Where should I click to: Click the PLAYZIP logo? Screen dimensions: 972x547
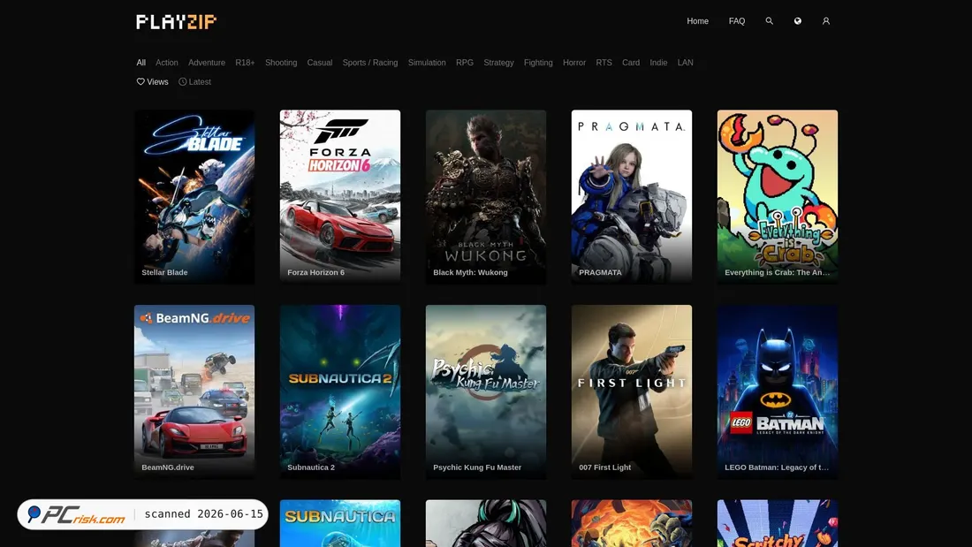pos(177,22)
